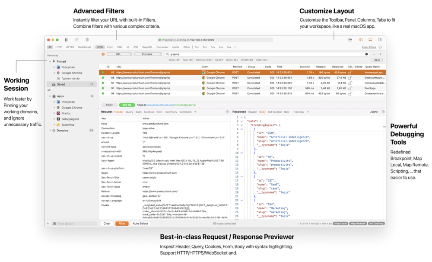Image resolution: width=432 pixels, height=262 pixels.
Task: Click the round options icon in Response panel
Action: 383,112
